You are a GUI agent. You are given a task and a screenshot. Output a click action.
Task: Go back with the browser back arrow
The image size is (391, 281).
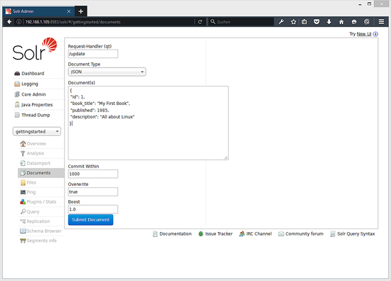9,22
